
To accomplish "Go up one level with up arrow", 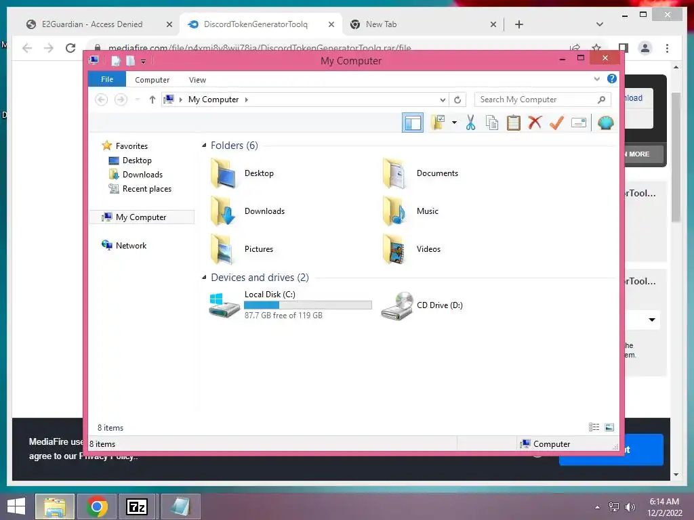I will point(152,100).
